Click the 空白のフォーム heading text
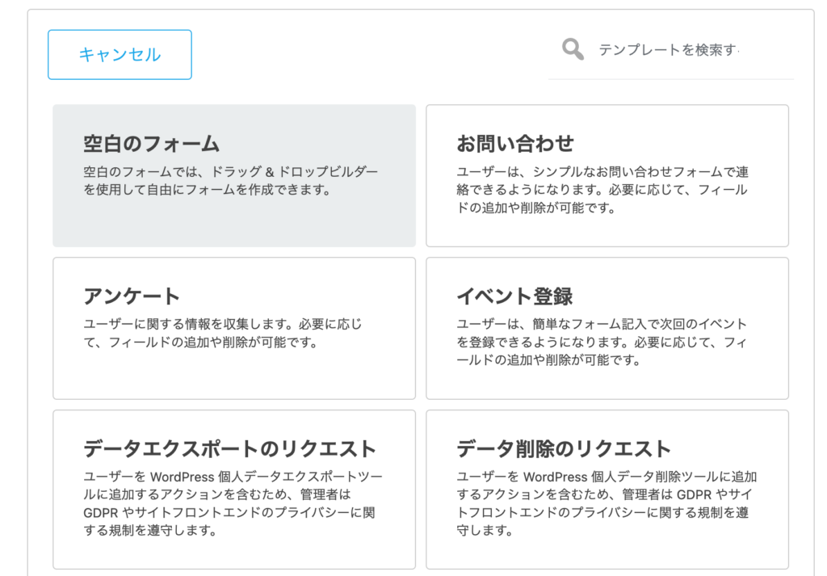 [x=151, y=144]
